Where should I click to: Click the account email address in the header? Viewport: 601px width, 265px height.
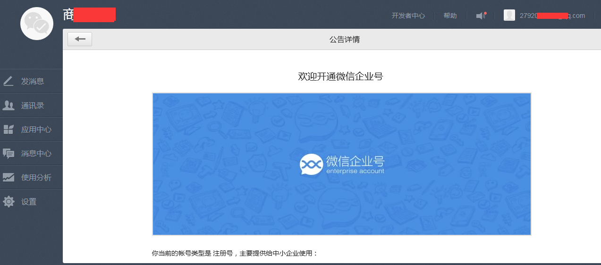(552, 16)
